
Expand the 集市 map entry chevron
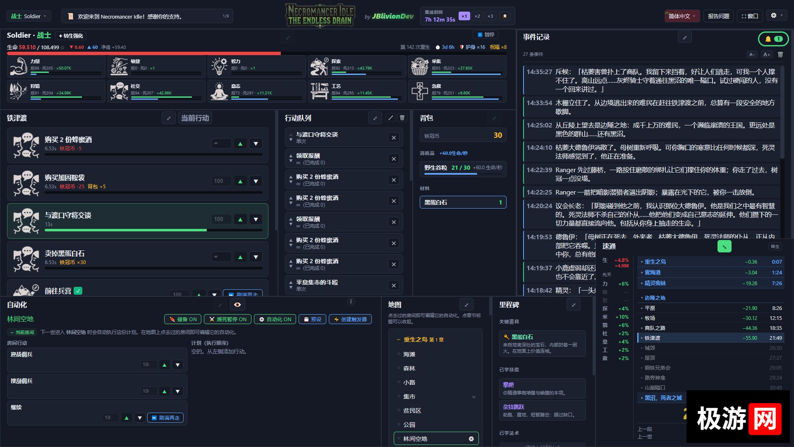(x=474, y=397)
